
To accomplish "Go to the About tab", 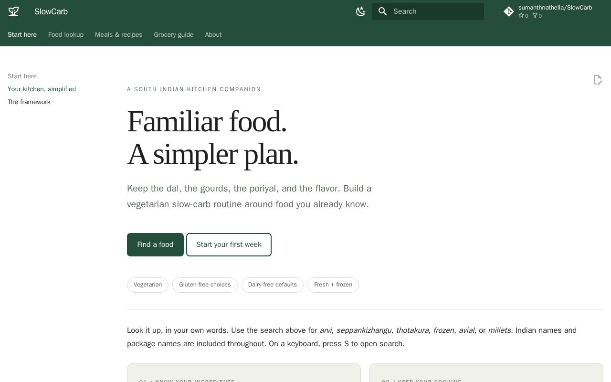I will [213, 35].
